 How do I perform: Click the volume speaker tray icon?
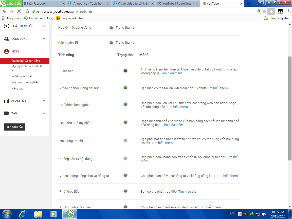click(x=264, y=214)
